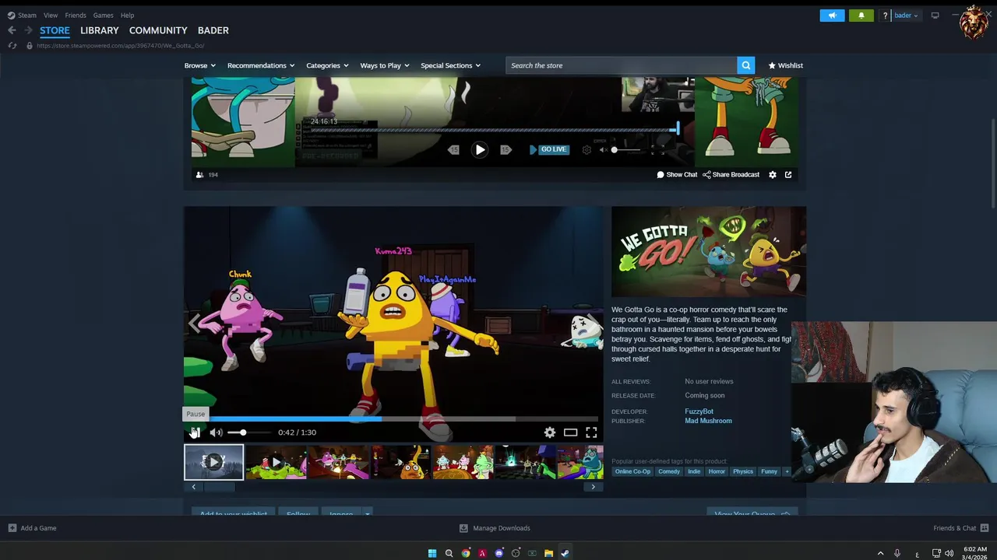Click Add a Game
Screen dimensions: 997x560
pyautogui.click(x=32, y=528)
